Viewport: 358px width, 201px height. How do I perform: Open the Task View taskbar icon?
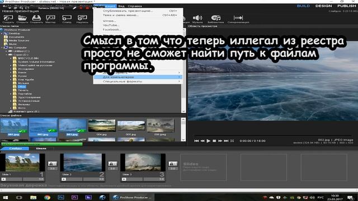pyautogui.click(x=19, y=197)
